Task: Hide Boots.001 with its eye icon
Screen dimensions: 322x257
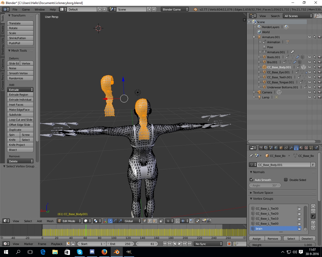Action: (310, 57)
